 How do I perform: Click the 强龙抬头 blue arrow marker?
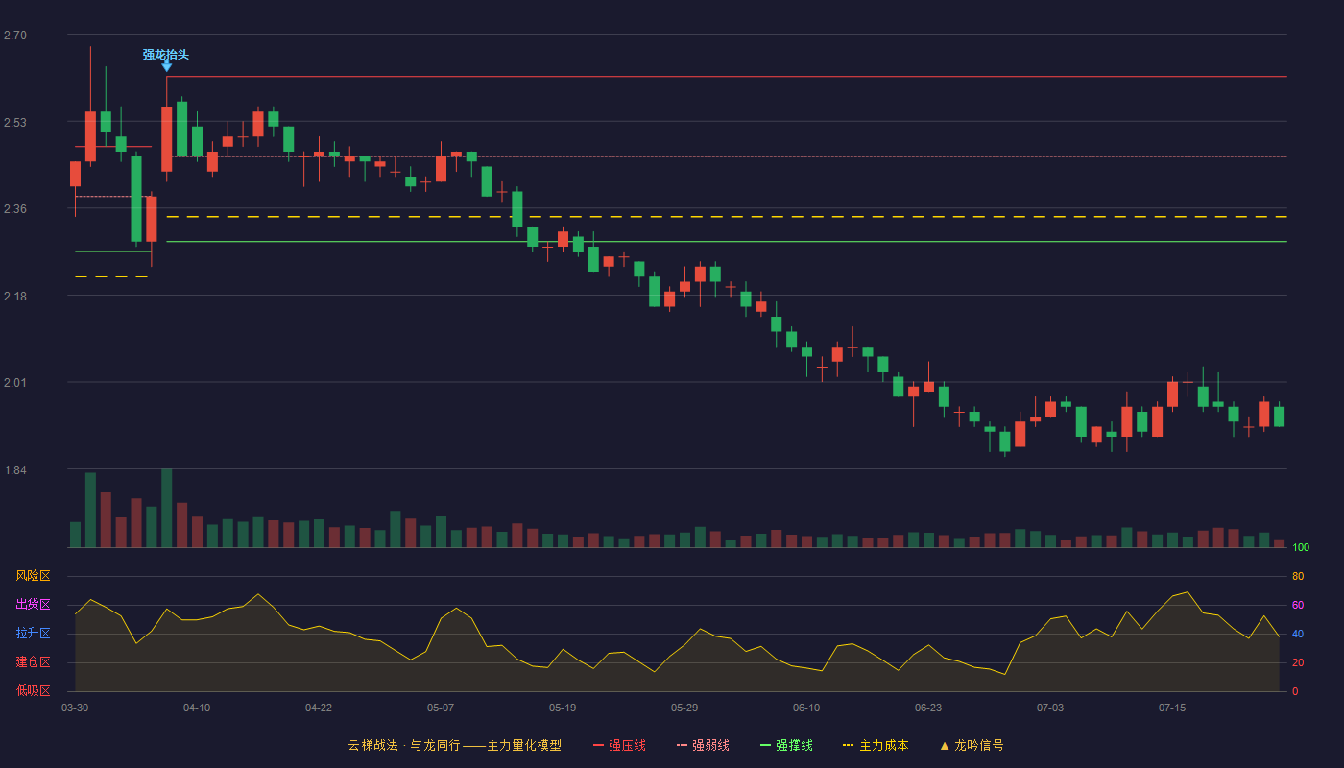(x=166, y=65)
